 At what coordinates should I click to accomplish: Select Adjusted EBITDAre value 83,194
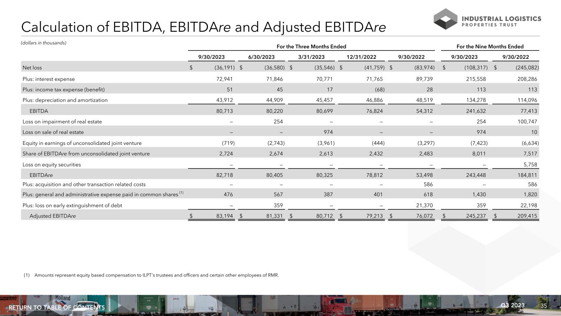pos(225,216)
